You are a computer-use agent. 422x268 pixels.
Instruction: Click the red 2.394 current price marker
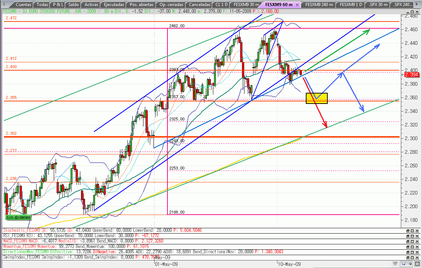click(x=411, y=75)
